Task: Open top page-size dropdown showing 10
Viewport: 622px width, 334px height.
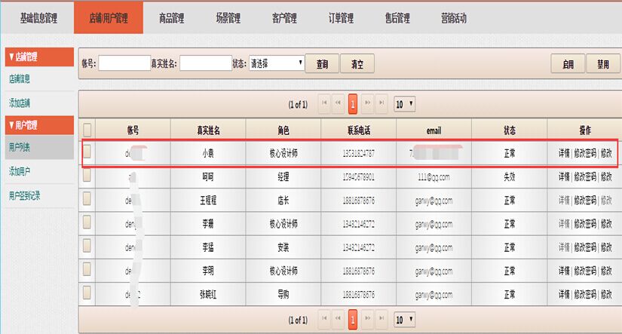Action: pos(405,103)
